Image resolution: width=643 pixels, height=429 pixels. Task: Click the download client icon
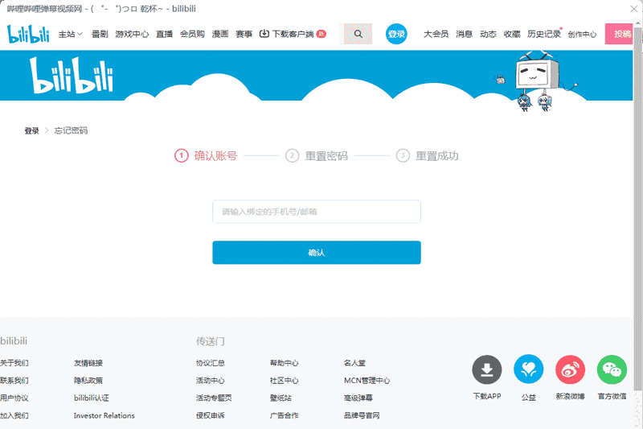point(264,34)
